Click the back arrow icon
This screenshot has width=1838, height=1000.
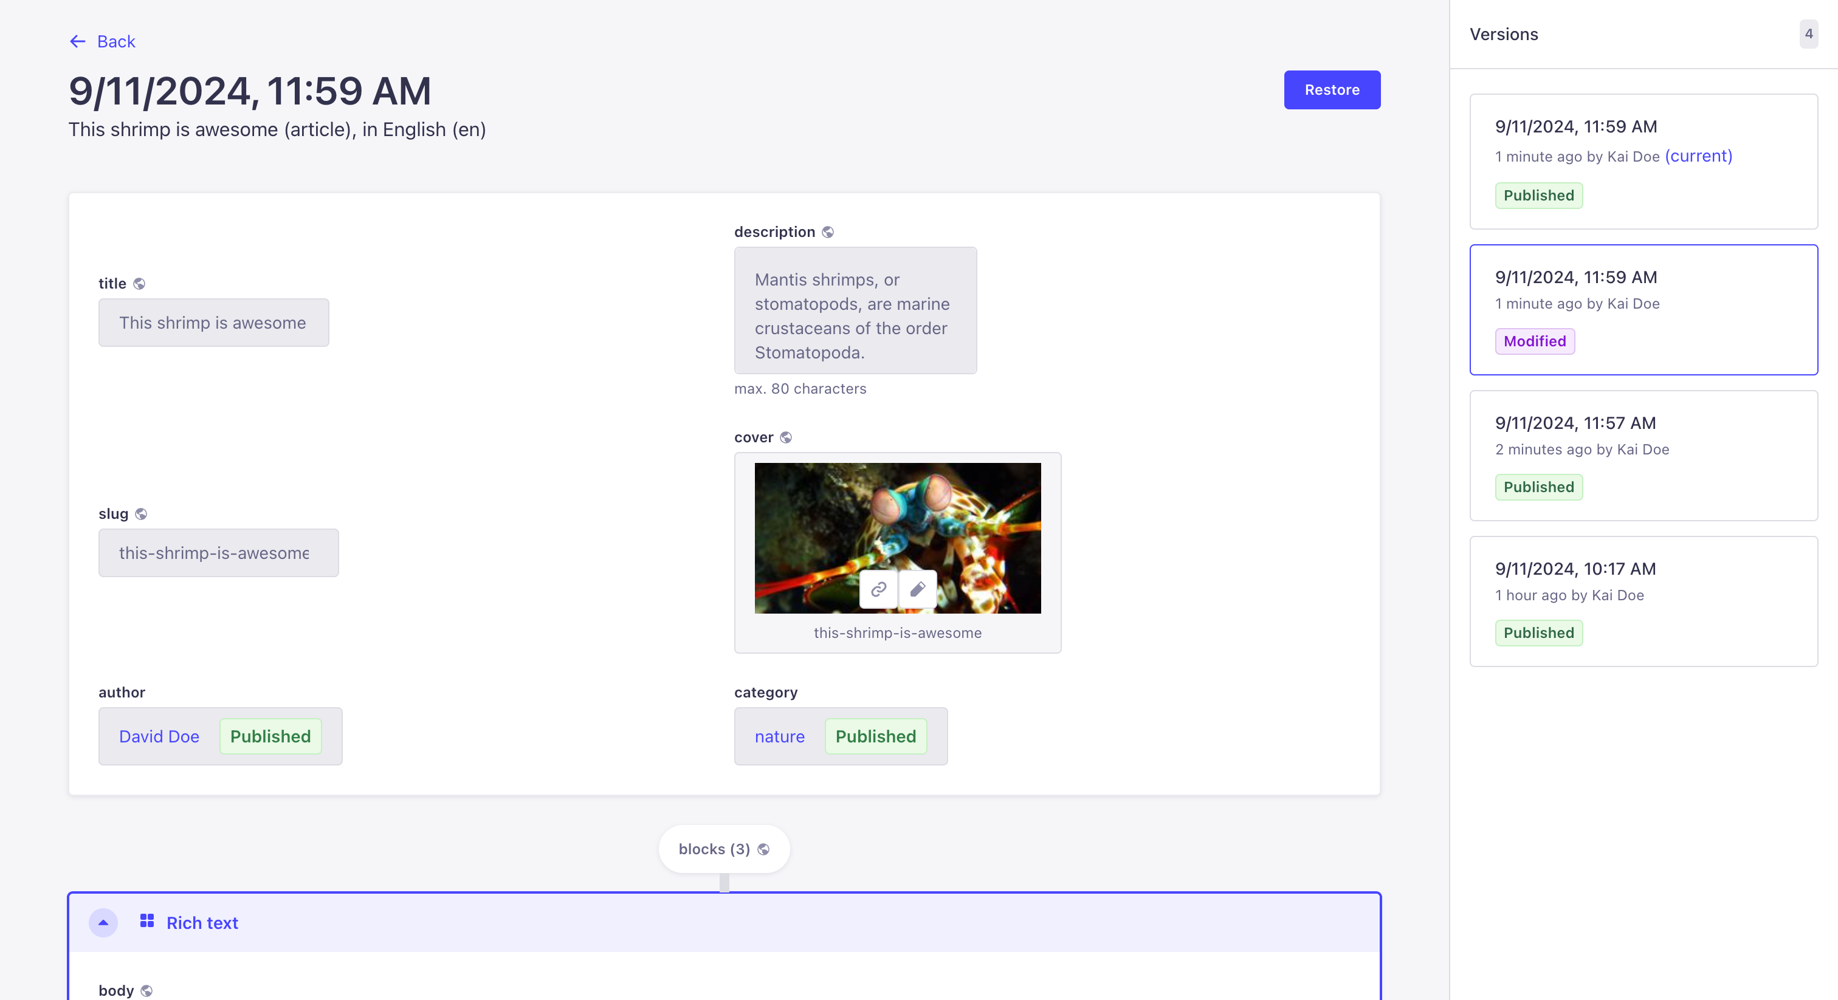click(78, 41)
